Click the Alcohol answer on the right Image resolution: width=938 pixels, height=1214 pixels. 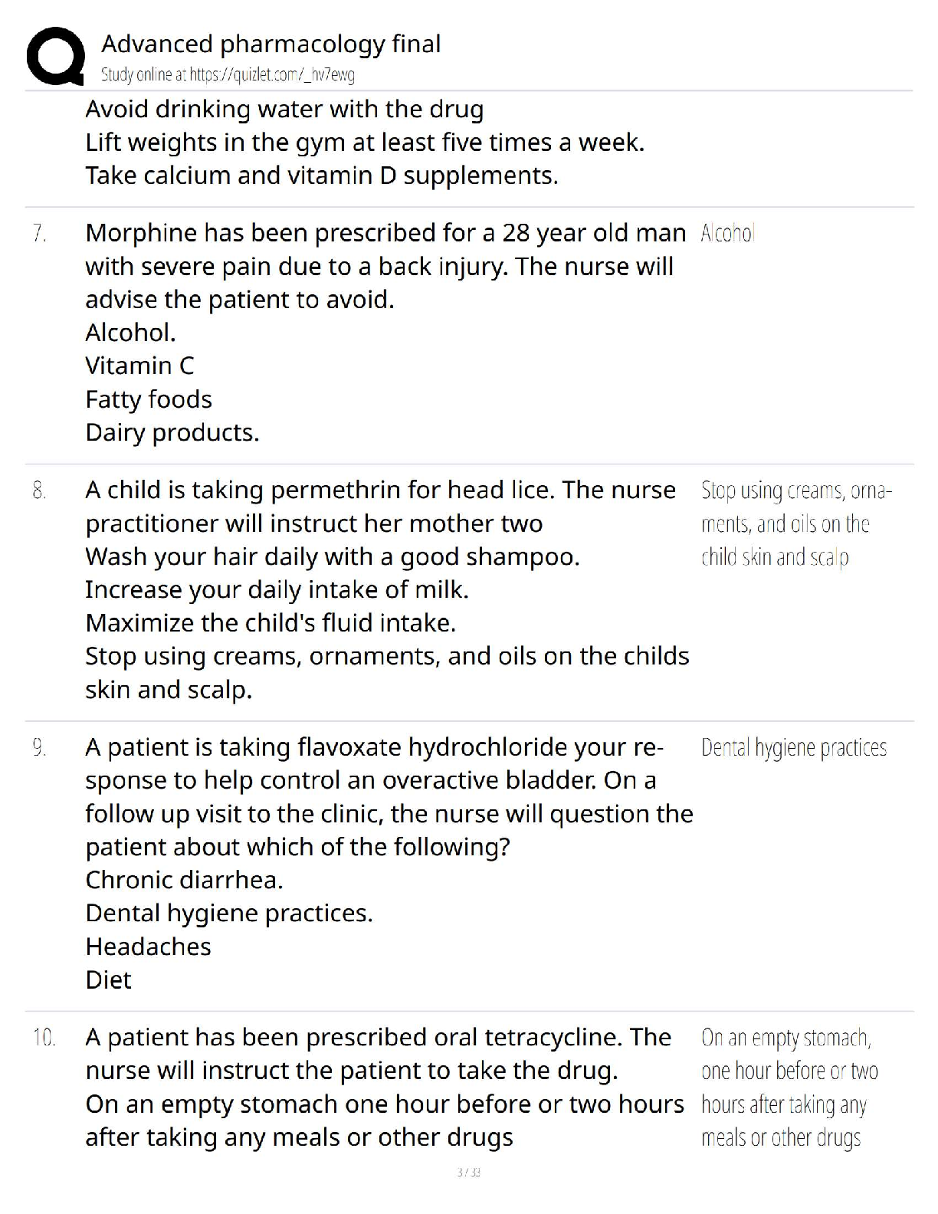coord(727,233)
